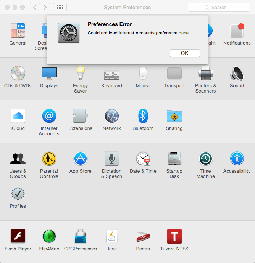This screenshot has width=255, height=263.
Task: Click the System Preferences gear icon in dialog
Action: pyautogui.click(x=69, y=33)
